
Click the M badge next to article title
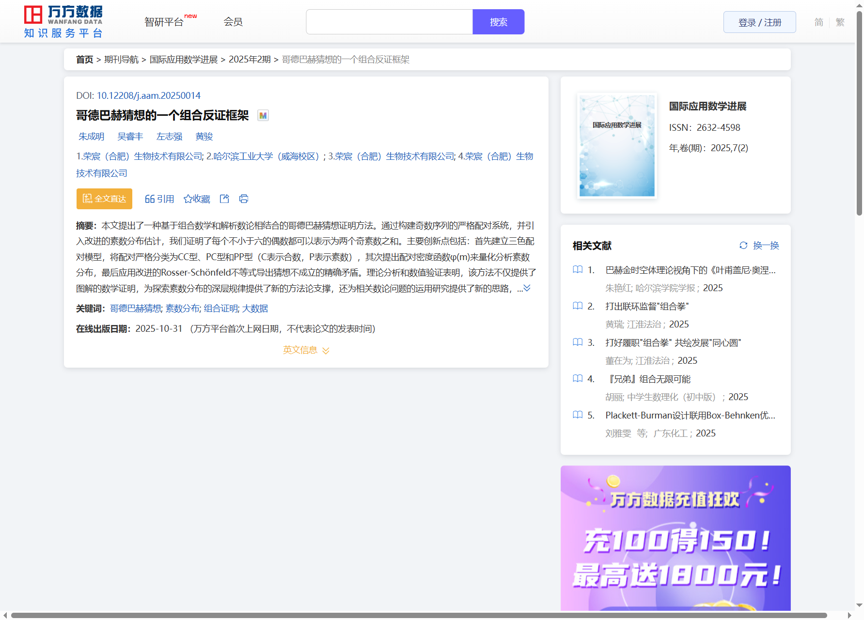tap(263, 115)
